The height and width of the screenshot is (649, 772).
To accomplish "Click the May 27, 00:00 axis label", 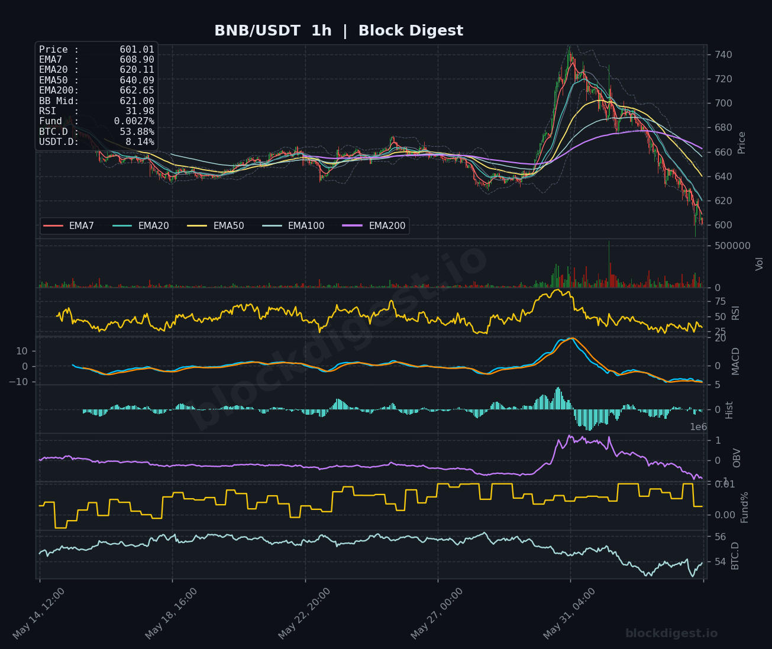I will pos(437,614).
